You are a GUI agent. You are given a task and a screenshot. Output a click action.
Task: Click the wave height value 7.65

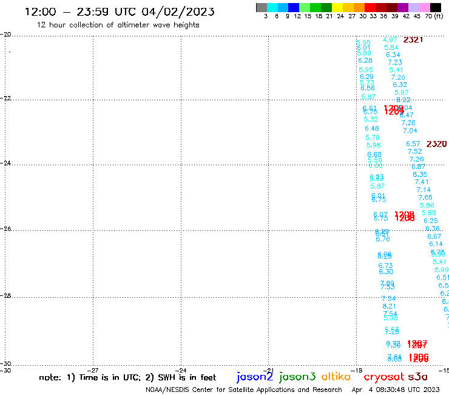[x=425, y=197]
